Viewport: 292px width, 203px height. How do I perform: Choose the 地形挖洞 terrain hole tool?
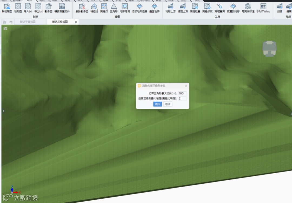tap(125, 8)
